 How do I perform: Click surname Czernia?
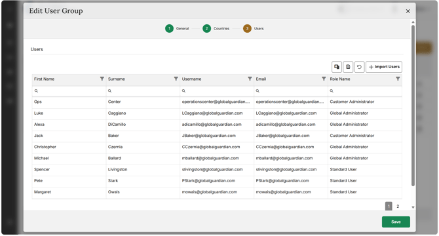pos(115,147)
